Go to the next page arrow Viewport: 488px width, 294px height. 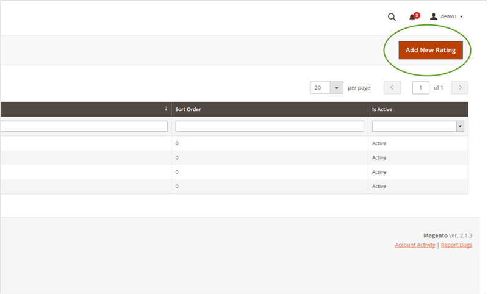coord(460,87)
